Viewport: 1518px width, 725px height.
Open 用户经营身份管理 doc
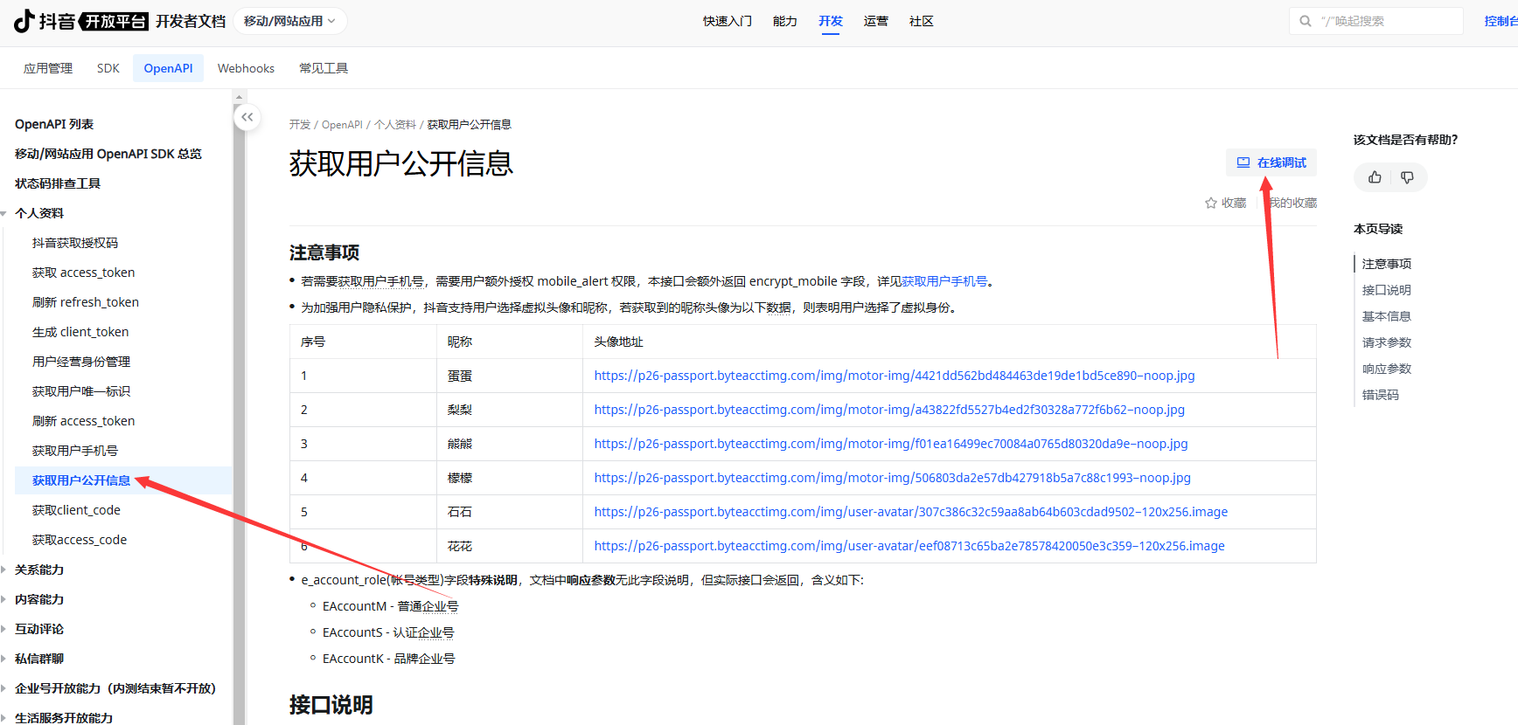[x=81, y=362]
